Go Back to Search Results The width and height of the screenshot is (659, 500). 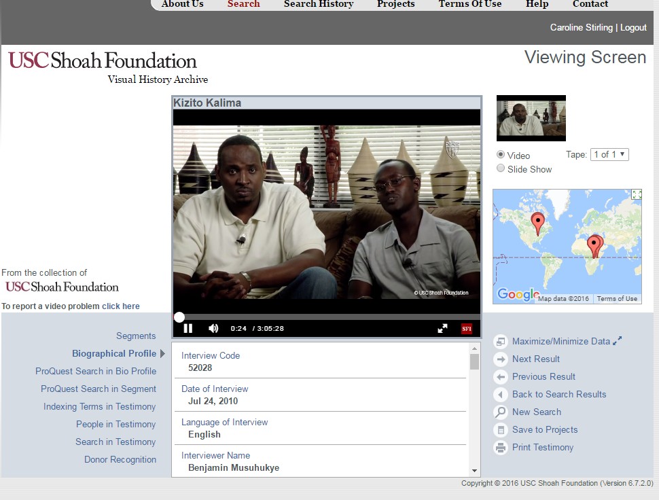click(558, 394)
